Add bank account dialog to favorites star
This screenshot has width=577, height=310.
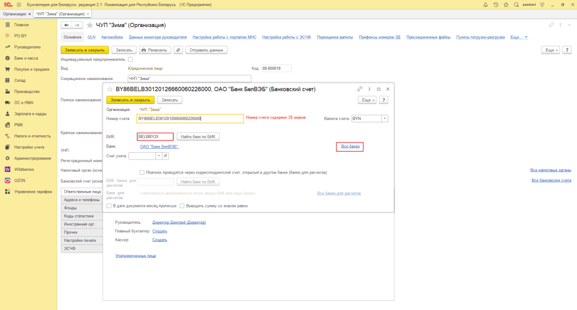coord(109,89)
